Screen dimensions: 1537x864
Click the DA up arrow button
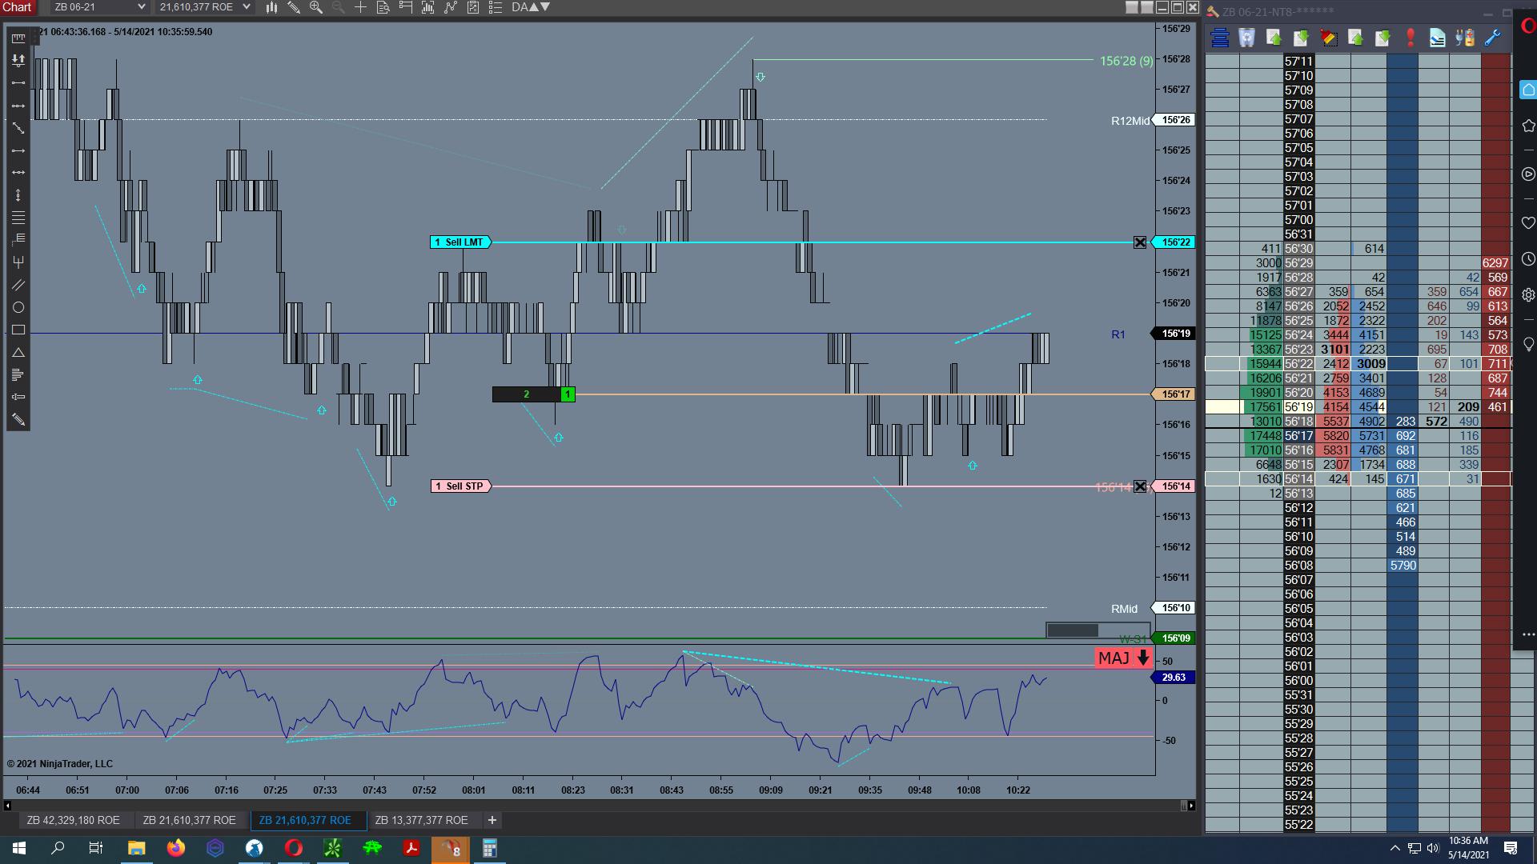534,7
